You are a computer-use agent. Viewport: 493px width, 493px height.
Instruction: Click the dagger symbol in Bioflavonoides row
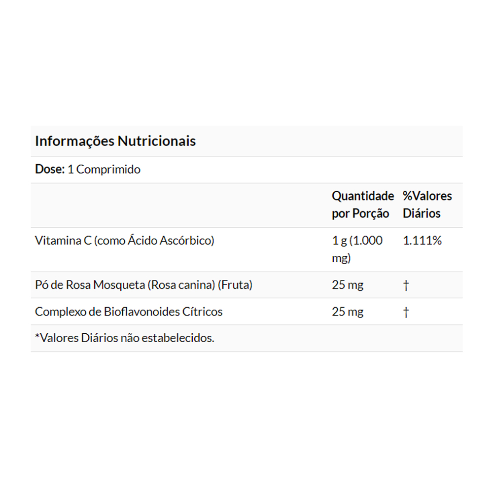(406, 312)
